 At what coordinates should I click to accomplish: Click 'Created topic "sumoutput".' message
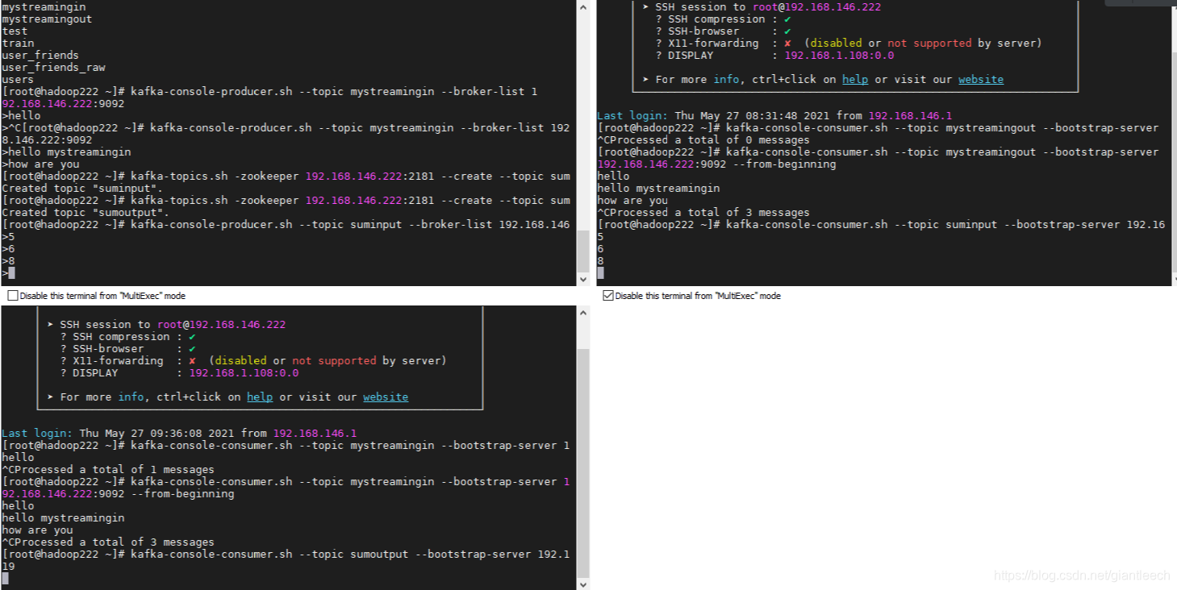[86, 213]
